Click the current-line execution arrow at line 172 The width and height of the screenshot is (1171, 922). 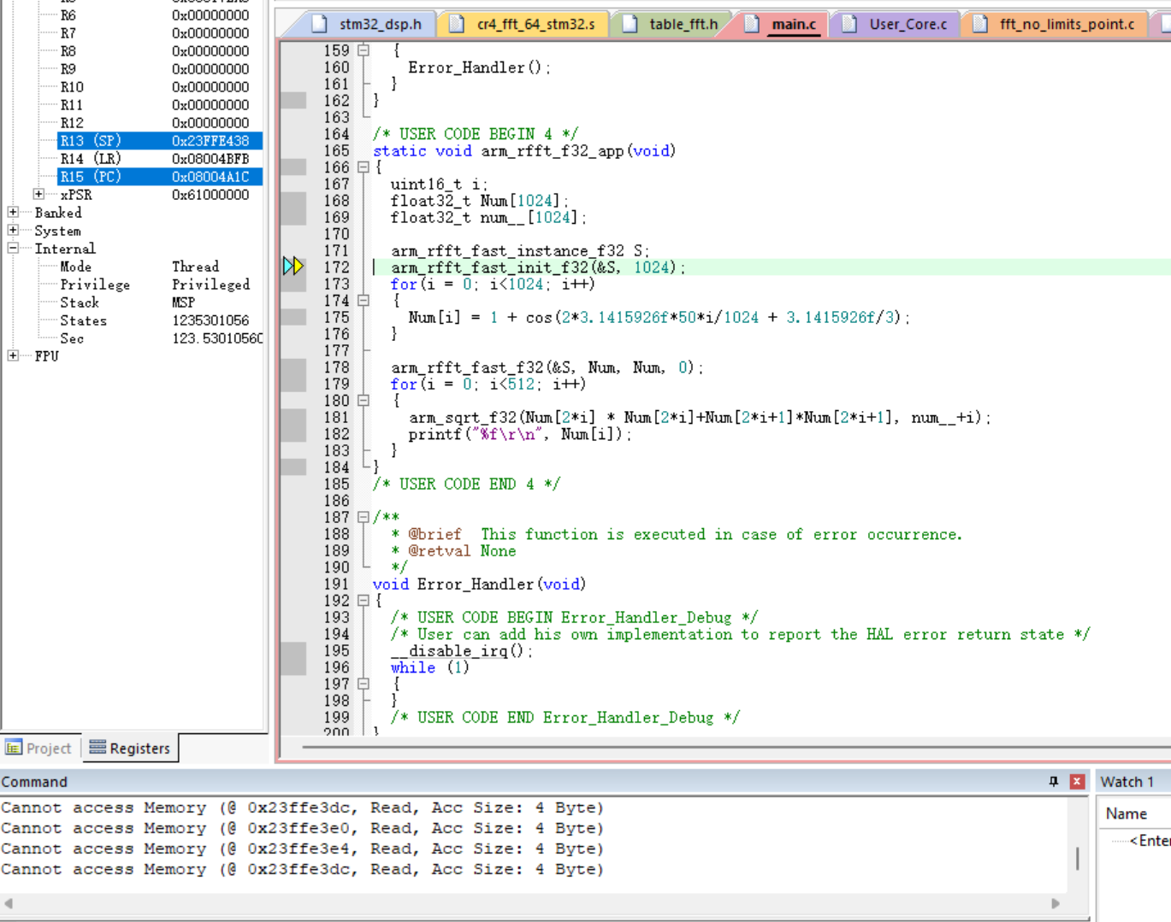(293, 267)
